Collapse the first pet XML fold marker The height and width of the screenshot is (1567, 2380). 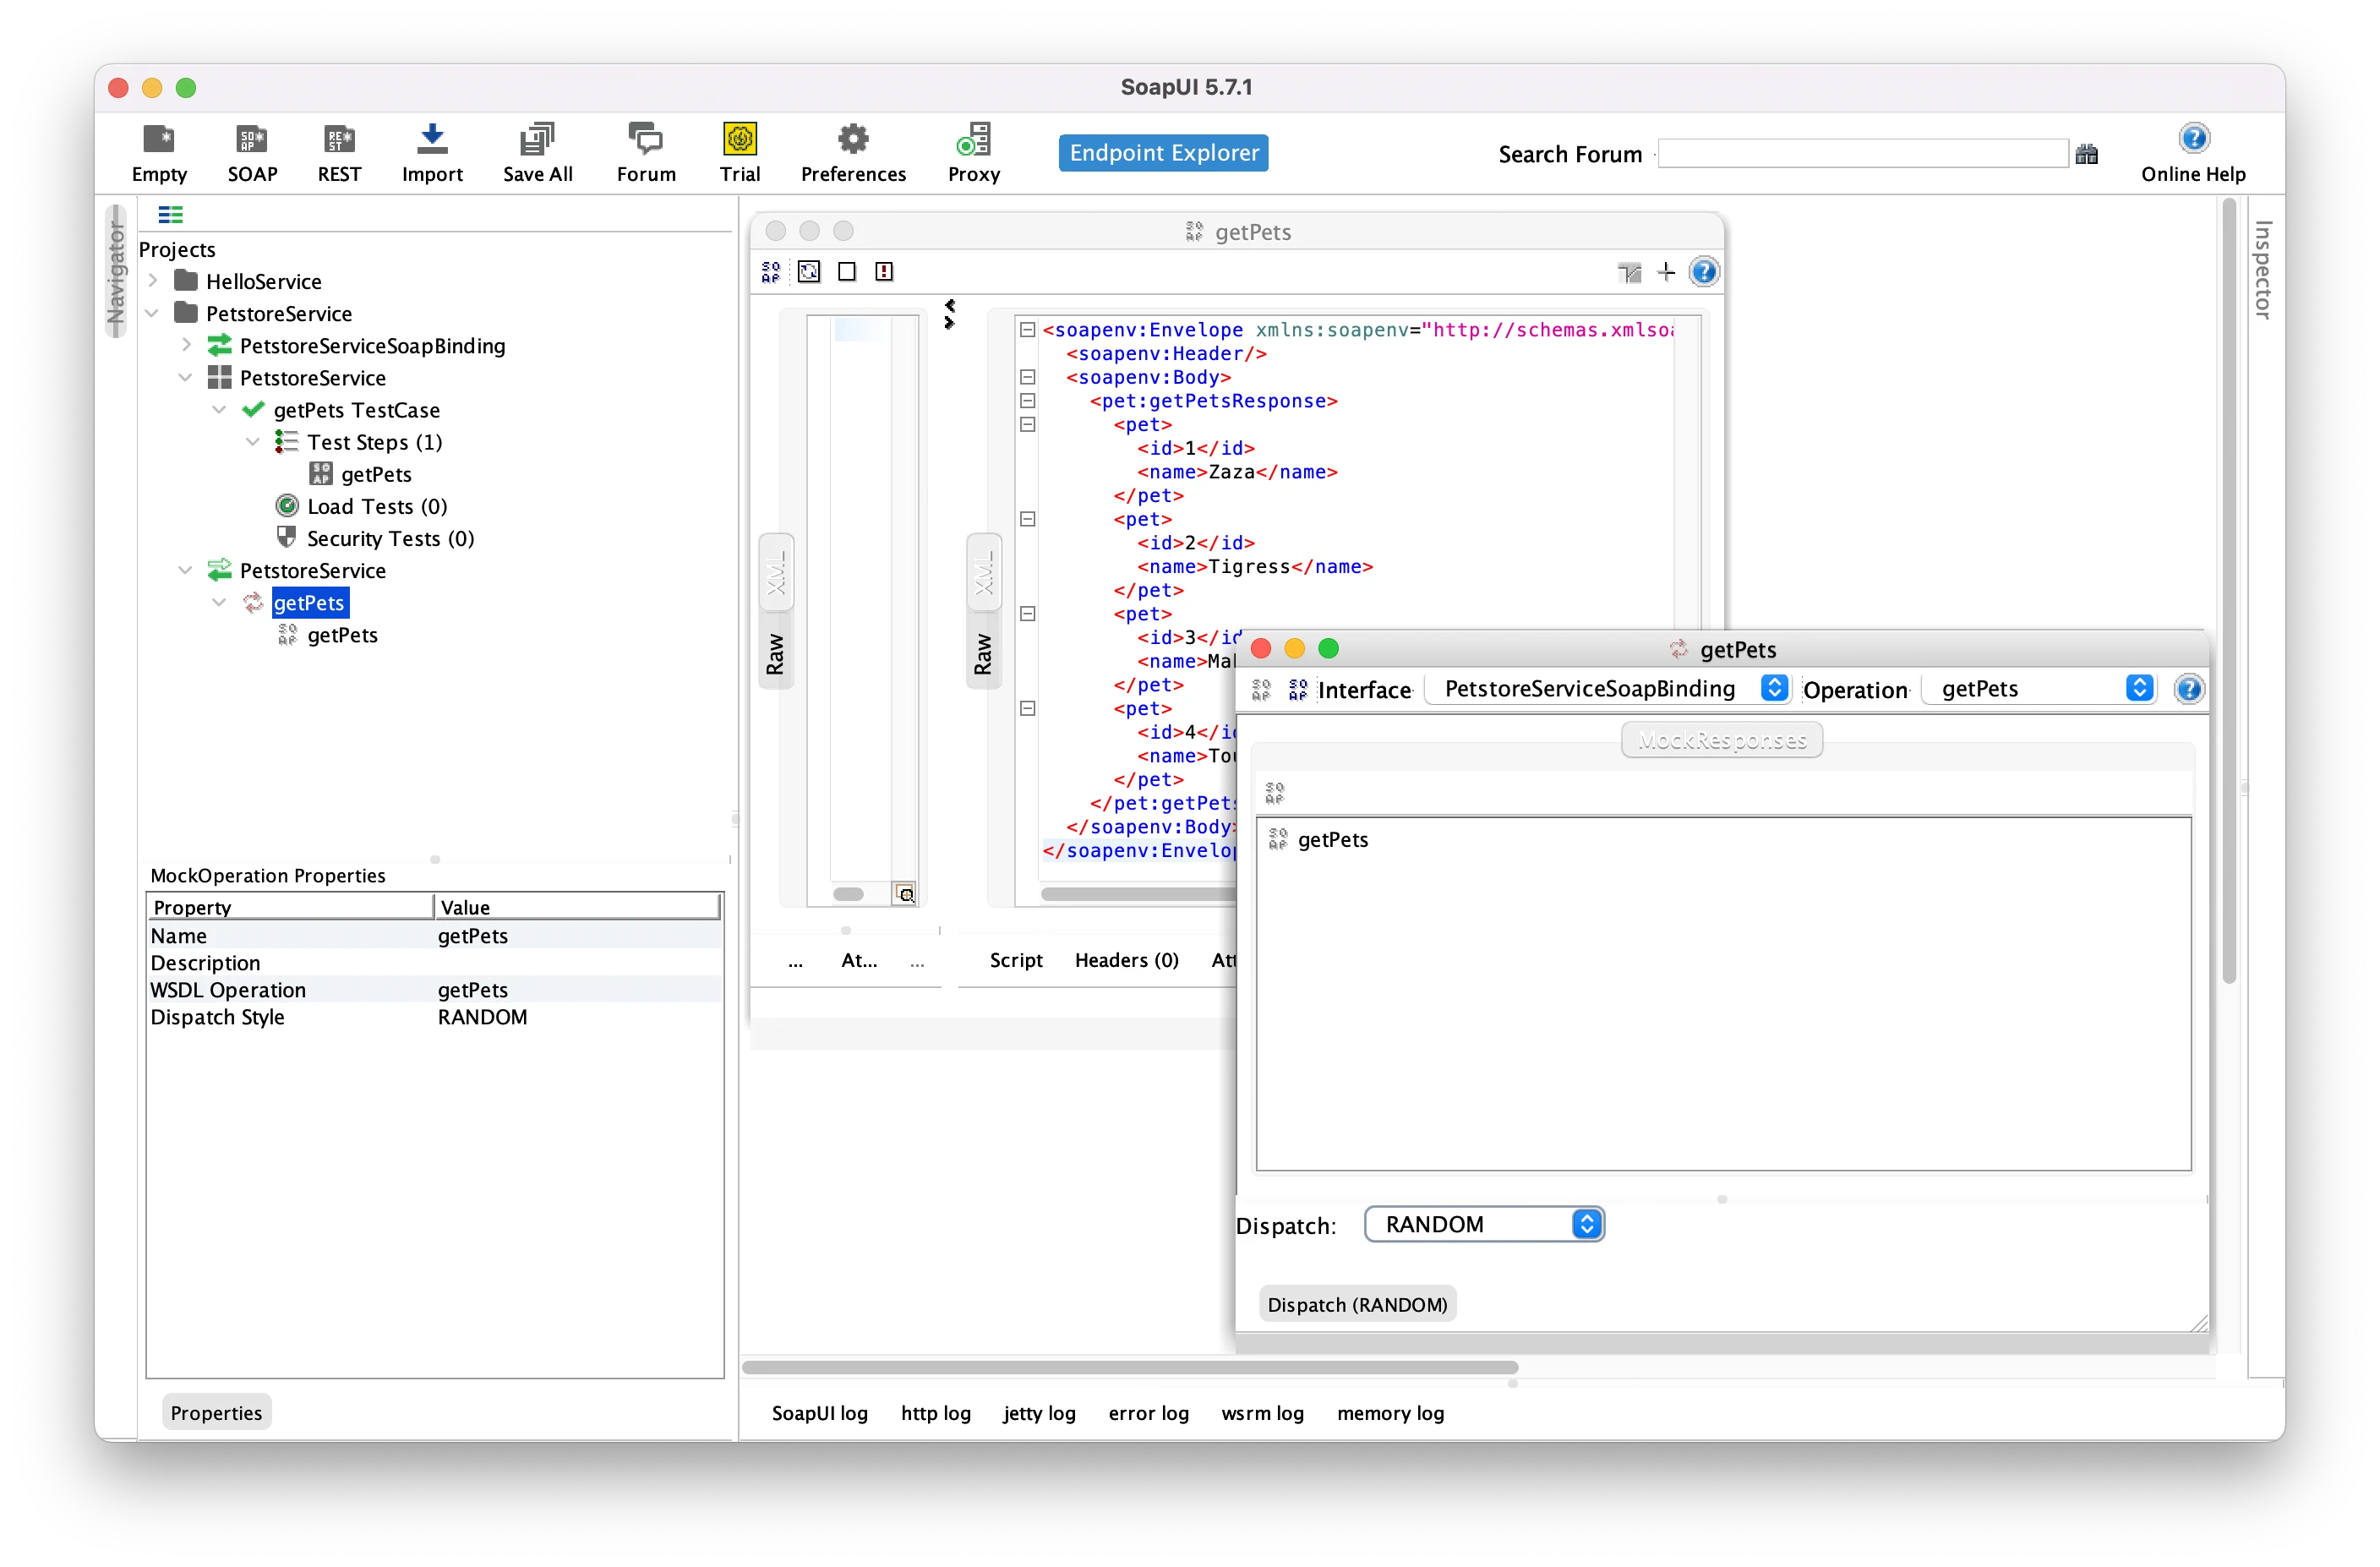1027,424
